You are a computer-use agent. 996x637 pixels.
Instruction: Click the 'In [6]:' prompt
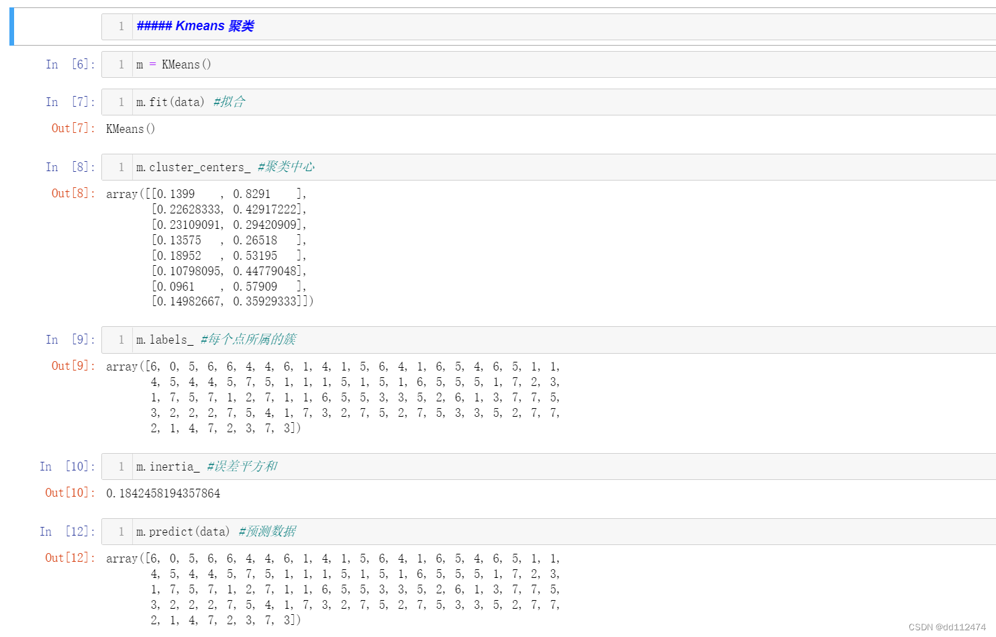70,64
